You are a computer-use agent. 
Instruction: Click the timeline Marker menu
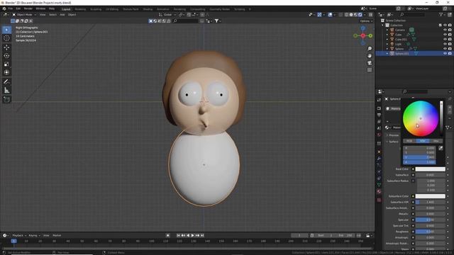coord(57,236)
